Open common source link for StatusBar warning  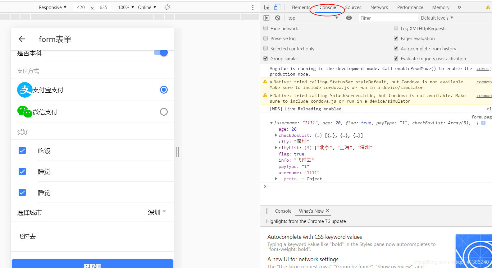click(484, 82)
